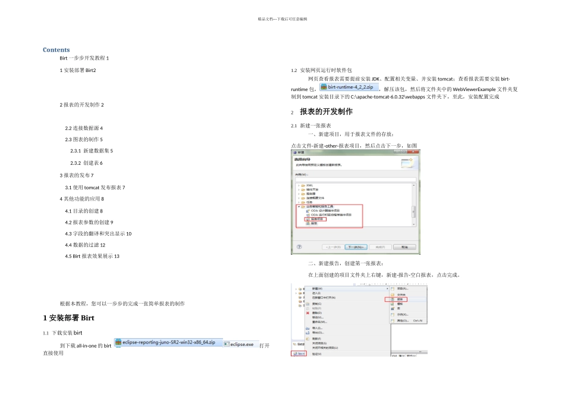Open the submenu arrow on the top context menu entry
The height and width of the screenshot is (400, 565).
387,289
